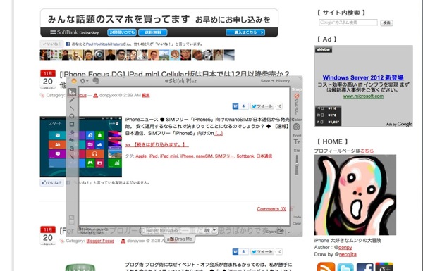Click the Facebook いいね button below the banner
Screen dimensions: 423x271
click(51, 44)
